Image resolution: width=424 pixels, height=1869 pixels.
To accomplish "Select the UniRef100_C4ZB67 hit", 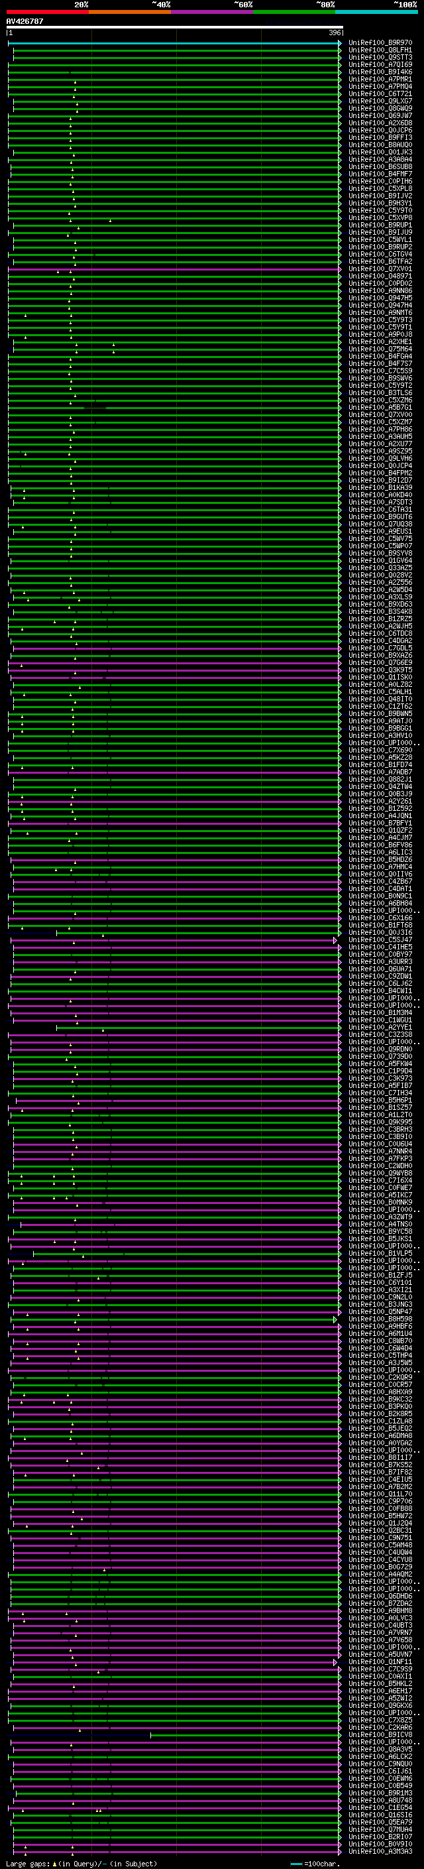I will 380,882.
